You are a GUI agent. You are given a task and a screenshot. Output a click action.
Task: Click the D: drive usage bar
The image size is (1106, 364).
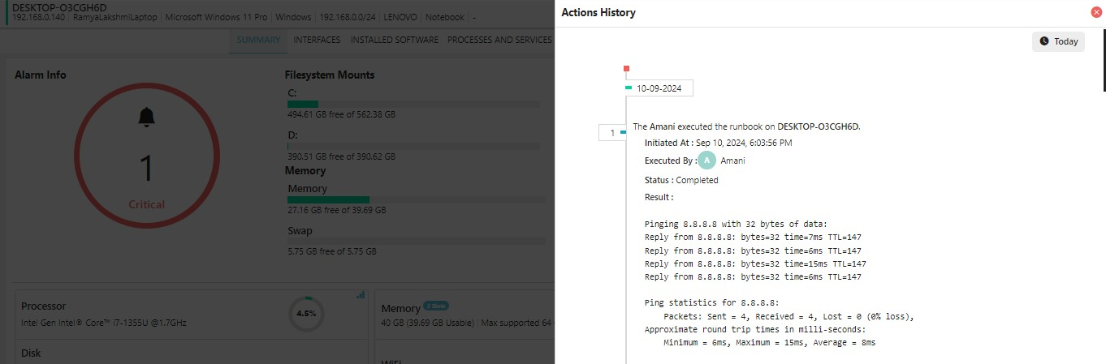pos(413,146)
